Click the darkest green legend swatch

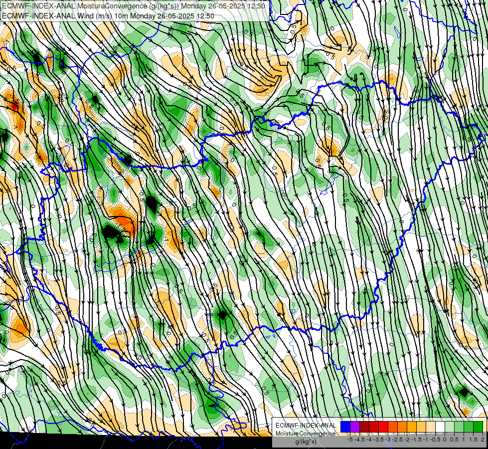pyautogui.click(x=478, y=427)
